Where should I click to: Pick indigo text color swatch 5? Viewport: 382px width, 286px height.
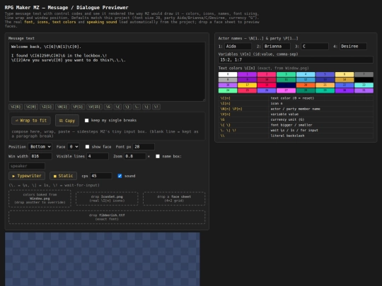(325, 74)
